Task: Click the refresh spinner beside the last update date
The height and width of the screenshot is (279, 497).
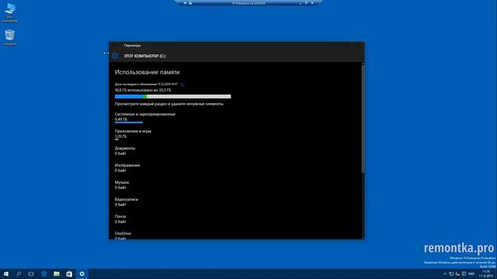Action: [x=182, y=84]
